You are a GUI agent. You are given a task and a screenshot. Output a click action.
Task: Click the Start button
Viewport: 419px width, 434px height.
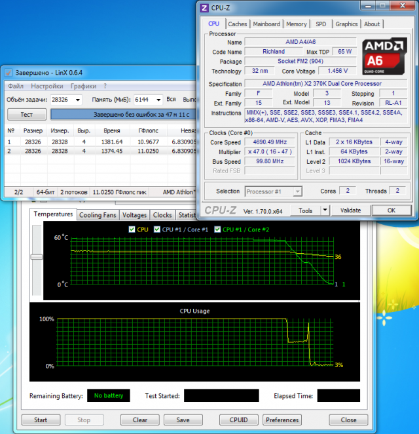pos(41,420)
